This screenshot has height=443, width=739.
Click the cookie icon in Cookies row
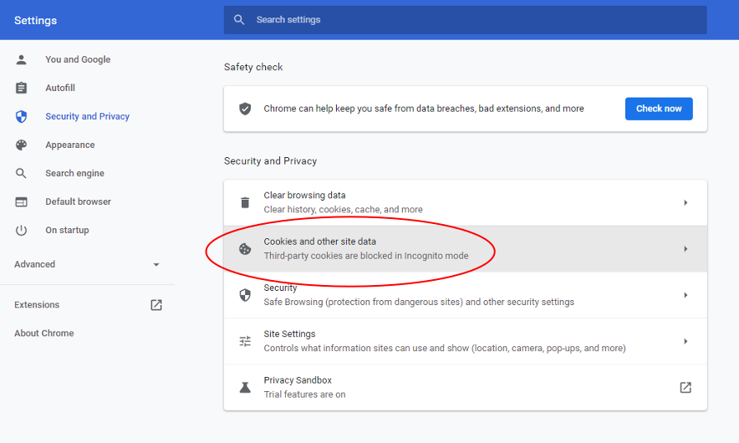click(245, 248)
